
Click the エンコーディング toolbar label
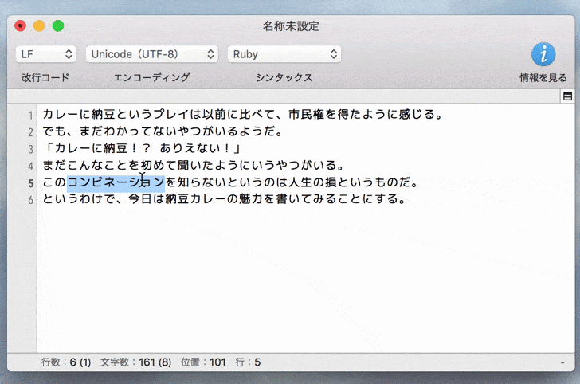[x=151, y=78]
